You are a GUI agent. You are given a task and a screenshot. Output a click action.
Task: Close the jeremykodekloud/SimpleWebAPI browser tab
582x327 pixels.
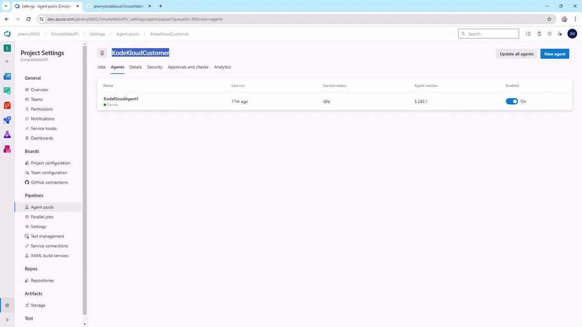pos(149,6)
